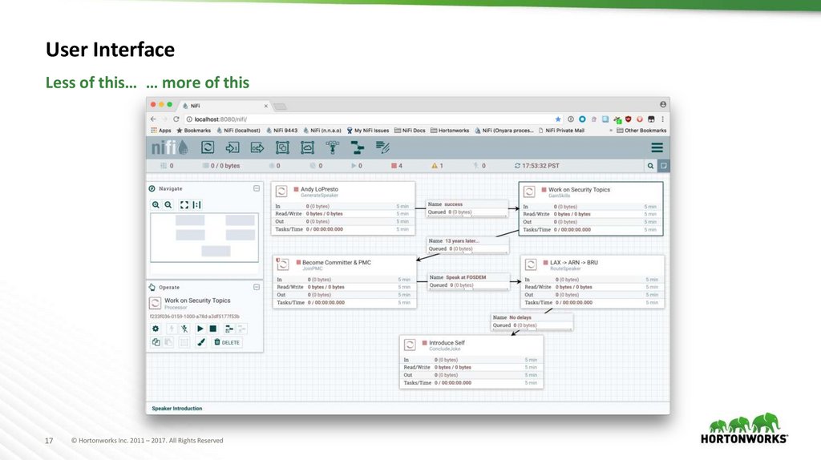Add a Label to the canvas
This screenshot has width=821, height=460.
click(382, 147)
